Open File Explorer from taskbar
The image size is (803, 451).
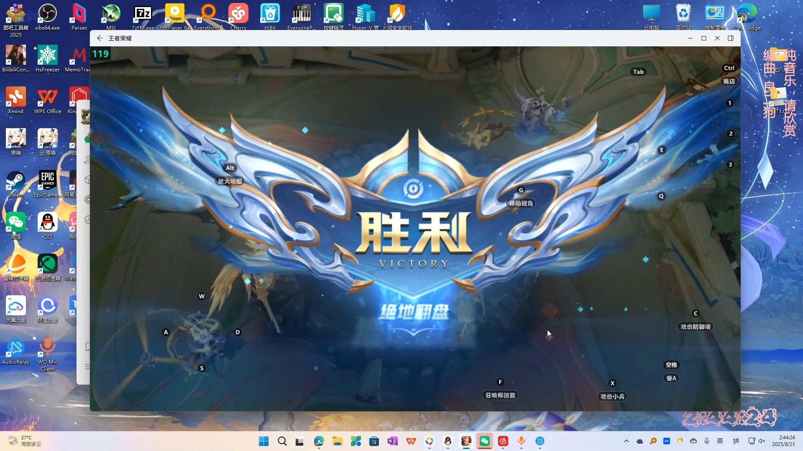pos(337,441)
